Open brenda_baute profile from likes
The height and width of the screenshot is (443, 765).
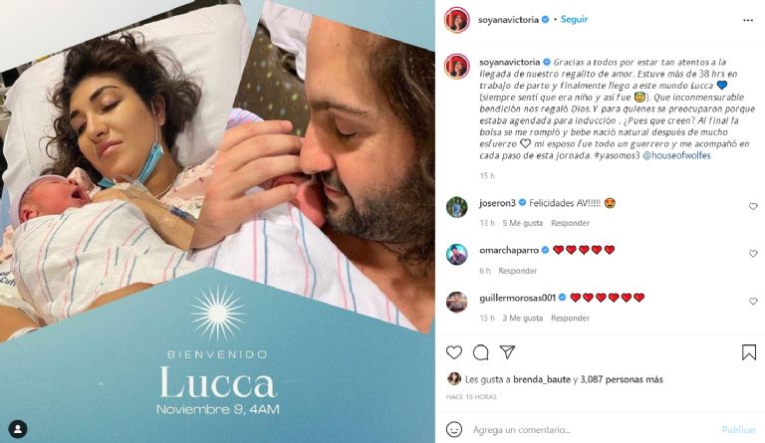click(542, 379)
